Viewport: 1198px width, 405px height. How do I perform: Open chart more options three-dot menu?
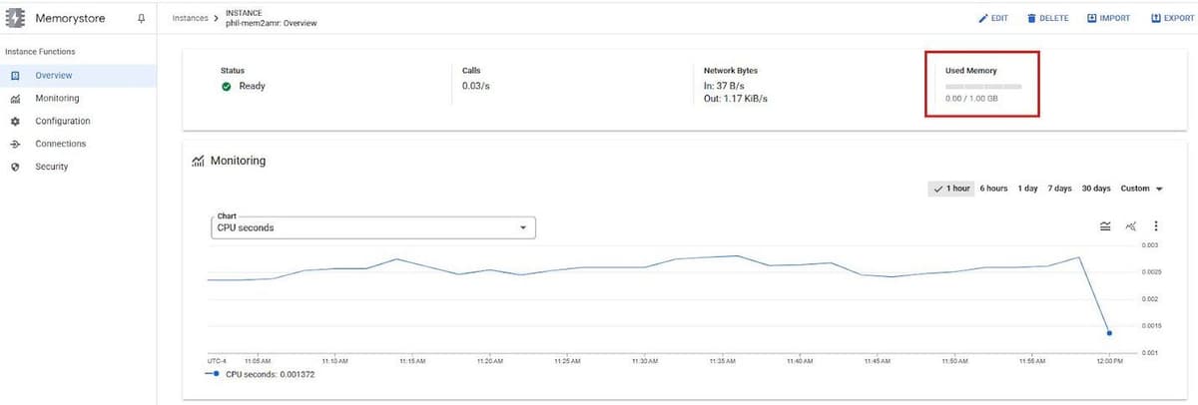pyautogui.click(x=1156, y=226)
